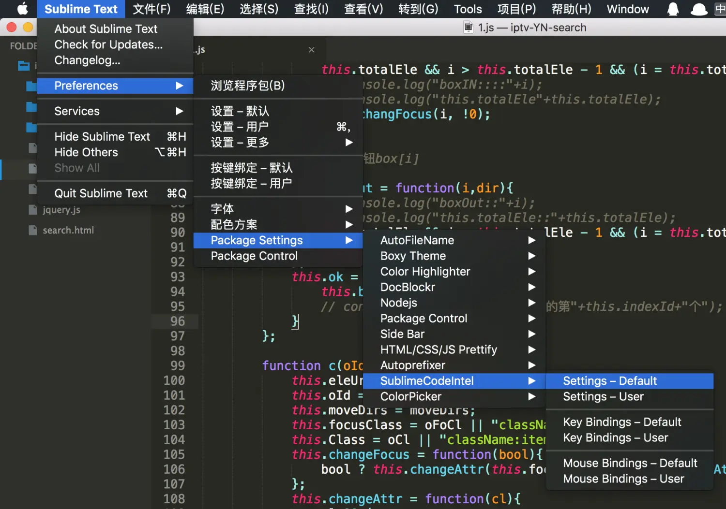
Task: Open 设置 – 默认 settings
Action: [278, 111]
